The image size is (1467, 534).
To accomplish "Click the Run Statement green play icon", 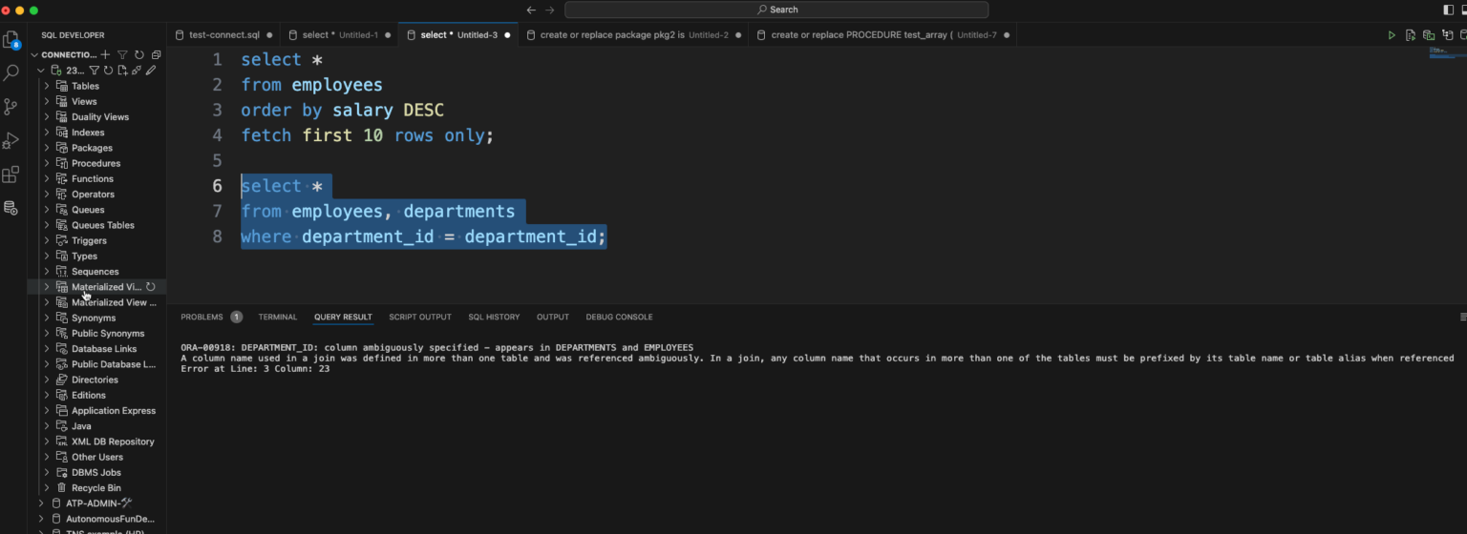I will pos(1392,35).
